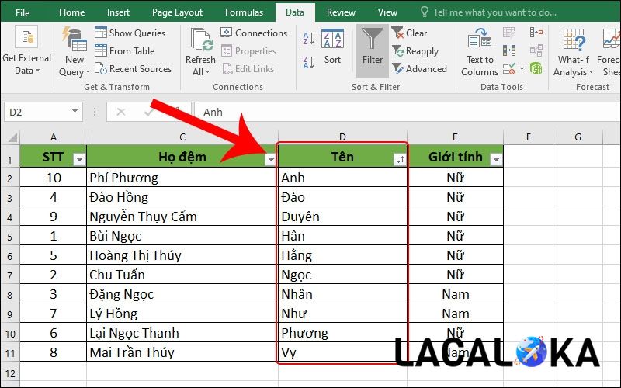Screen dimensions: 621x388
Task: Expand the Name Box dropdown arrow
Action: 75,111
